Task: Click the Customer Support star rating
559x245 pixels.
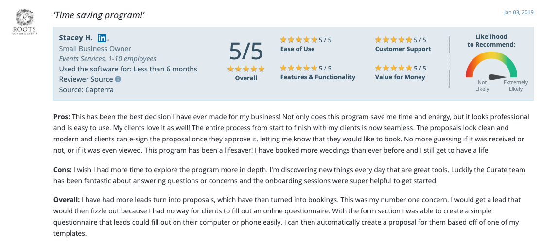Action: pyautogui.click(x=393, y=40)
